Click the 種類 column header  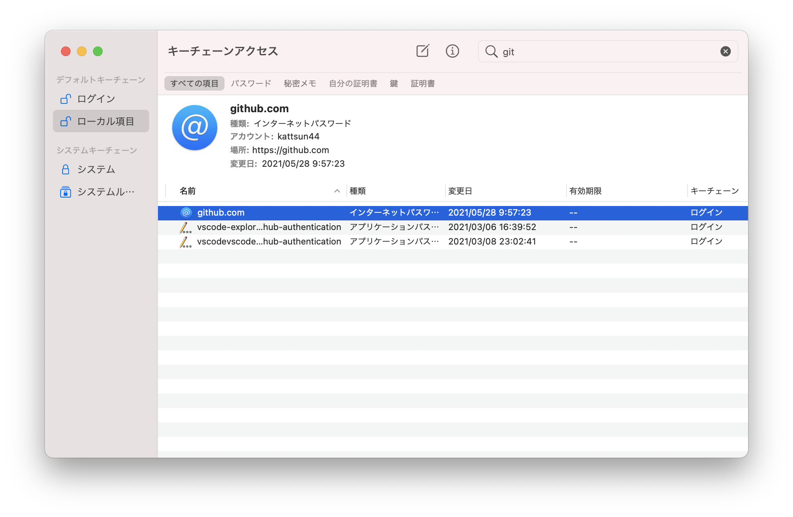358,191
